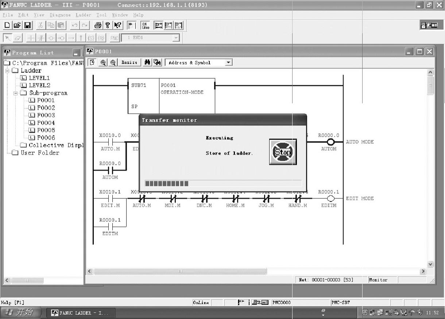Select the arrow selection tool
The height and width of the screenshot is (319, 445).
[8, 38]
